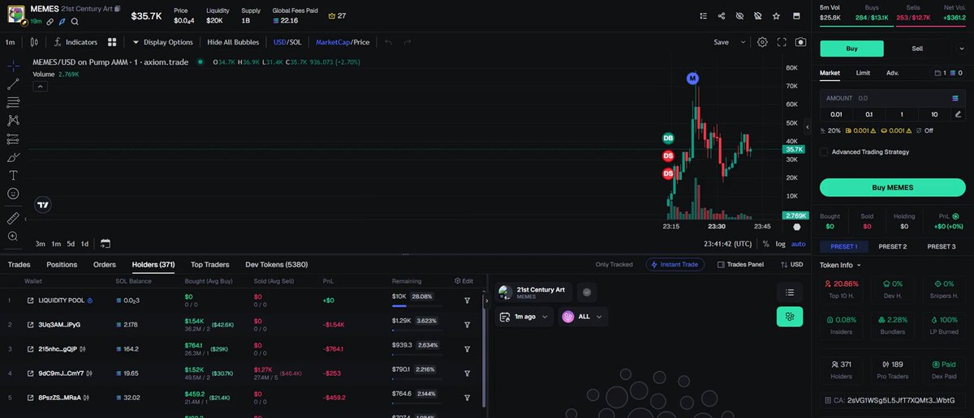This screenshot has width=974, height=418.
Task: Expand the Token Info section
Action: coord(840,264)
